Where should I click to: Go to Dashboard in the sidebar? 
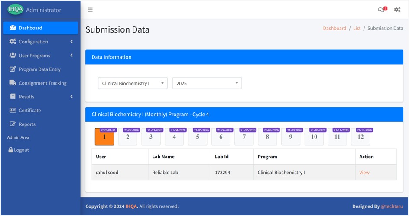pyautogui.click(x=30, y=28)
